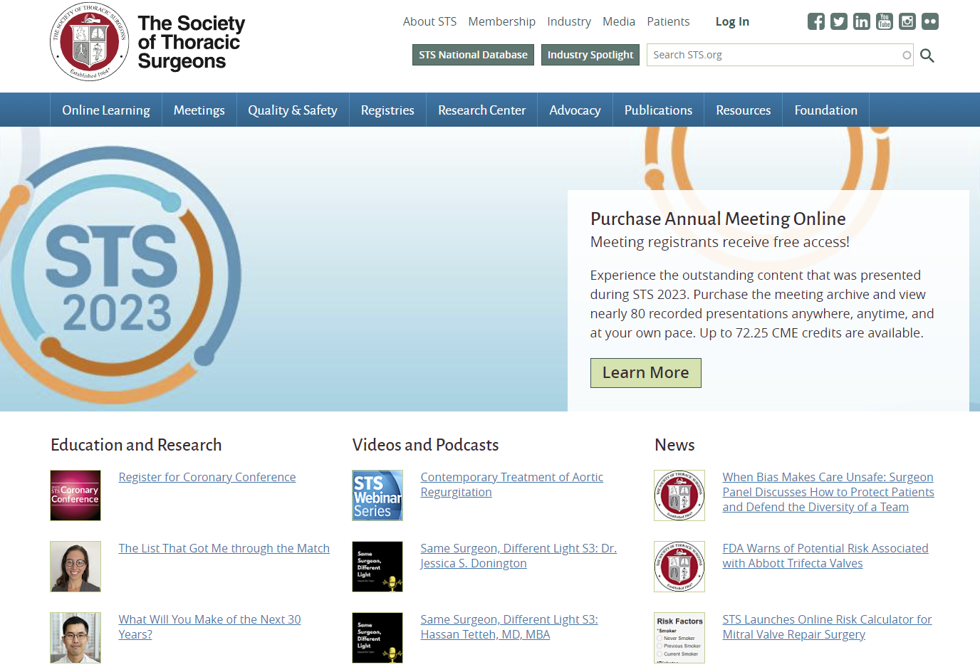Open podcast thumbnail beside Hassan Tetteh
The width and height of the screenshot is (980, 672).
[x=377, y=638]
